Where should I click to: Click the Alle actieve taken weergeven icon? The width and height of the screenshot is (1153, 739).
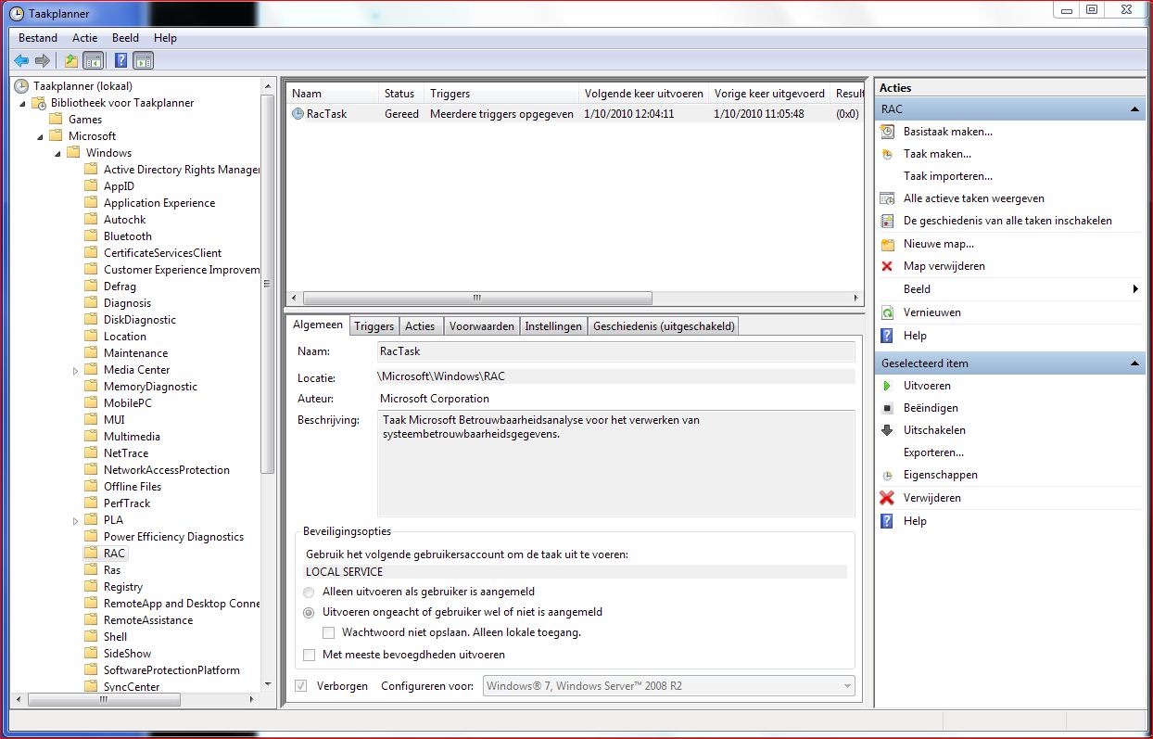(887, 198)
